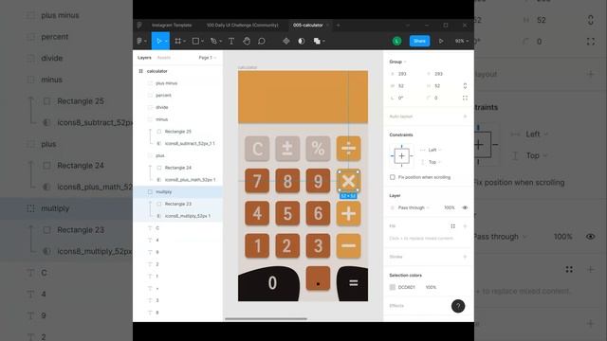The width and height of the screenshot is (607, 341).
Task: Click the Share button
Action: [x=419, y=41]
